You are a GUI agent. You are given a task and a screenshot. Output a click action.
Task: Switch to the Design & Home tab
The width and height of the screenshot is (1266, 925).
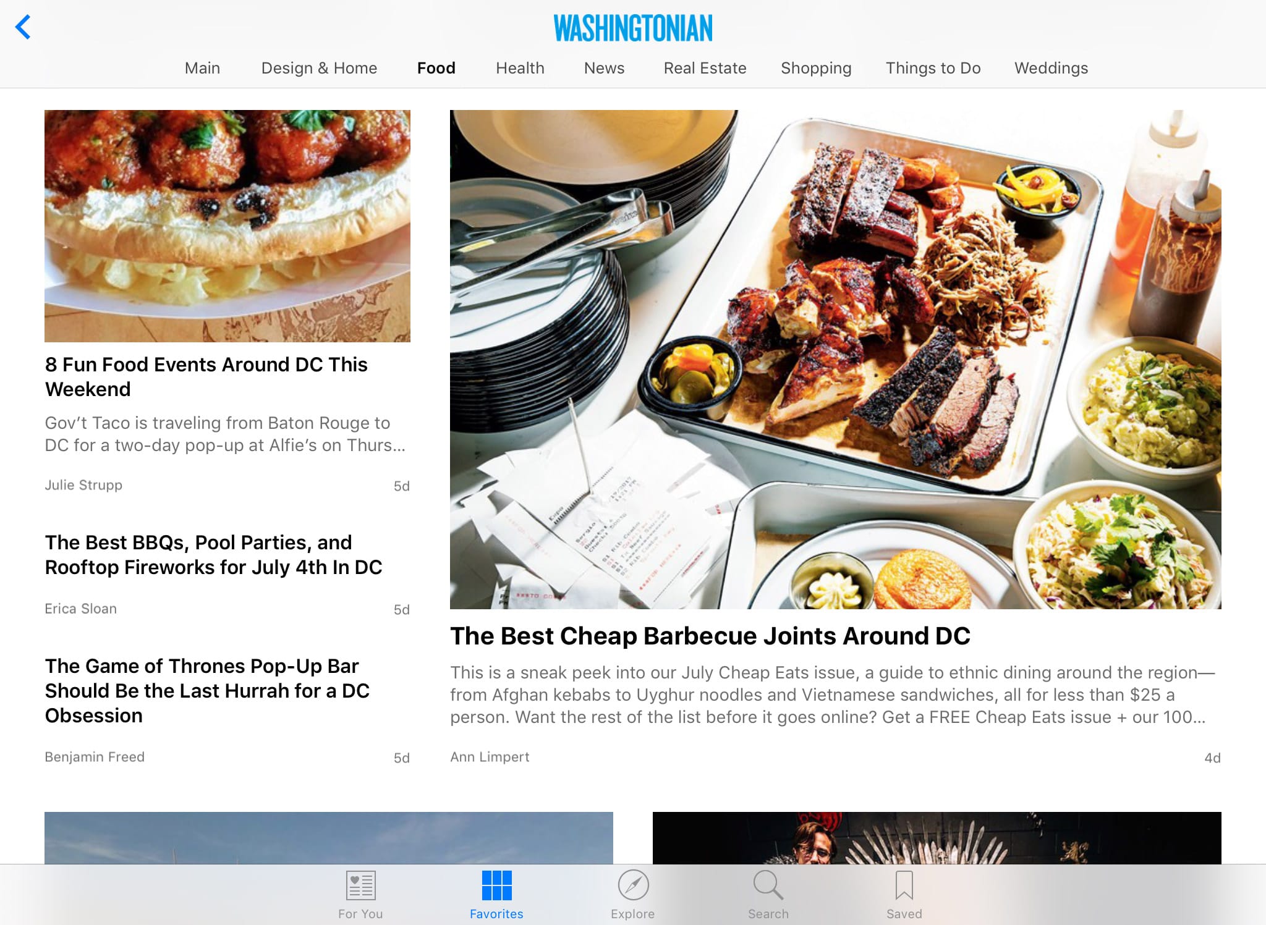tap(319, 68)
